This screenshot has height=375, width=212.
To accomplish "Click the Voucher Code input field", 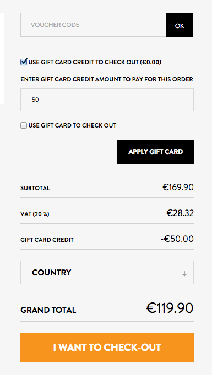I will [x=93, y=25].
